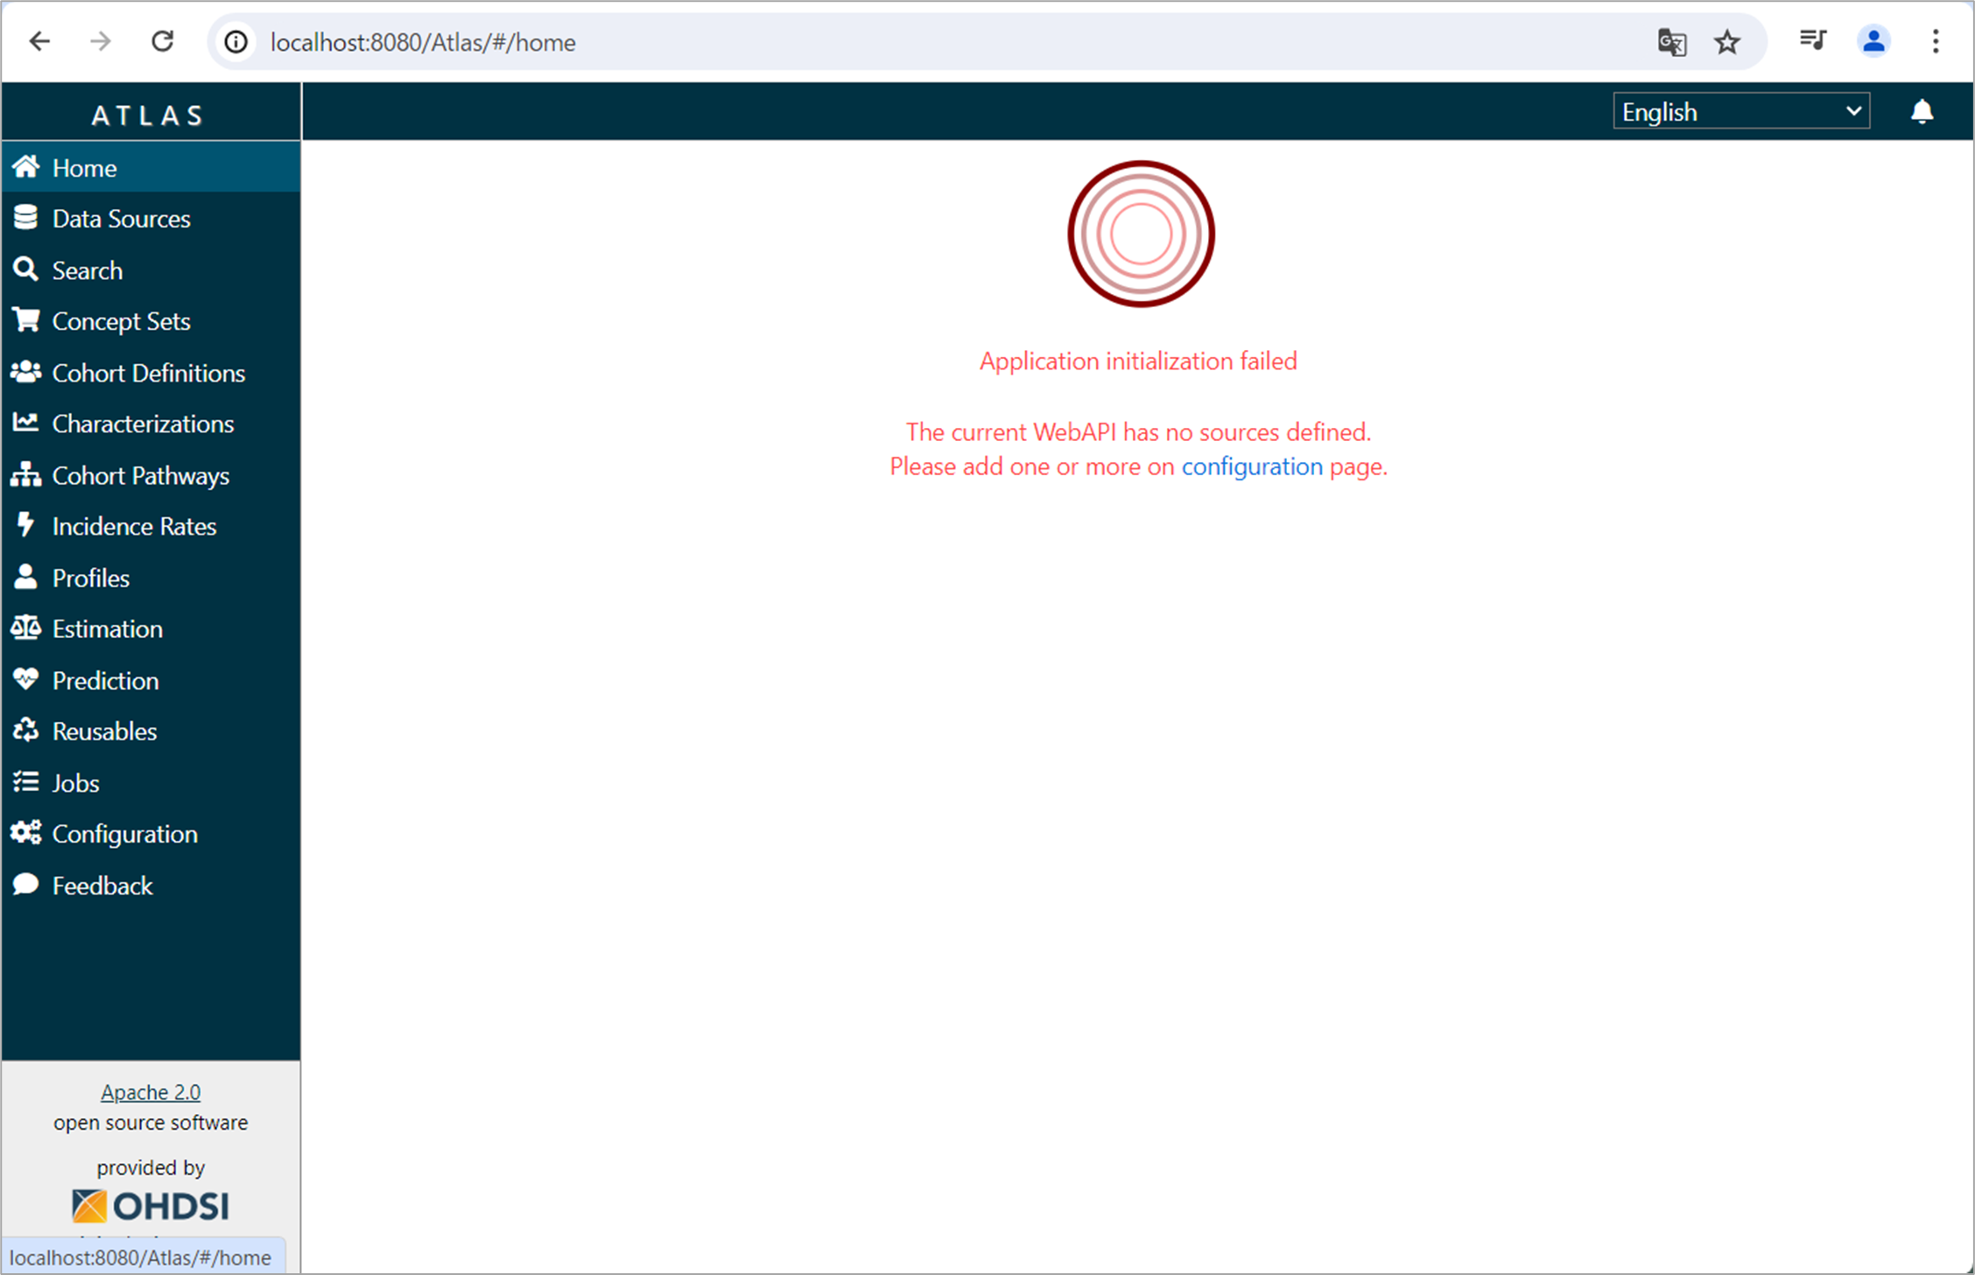Screen dimensions: 1975x1275
Task: Click the Estimation balance scale icon
Action: pyautogui.click(x=26, y=627)
